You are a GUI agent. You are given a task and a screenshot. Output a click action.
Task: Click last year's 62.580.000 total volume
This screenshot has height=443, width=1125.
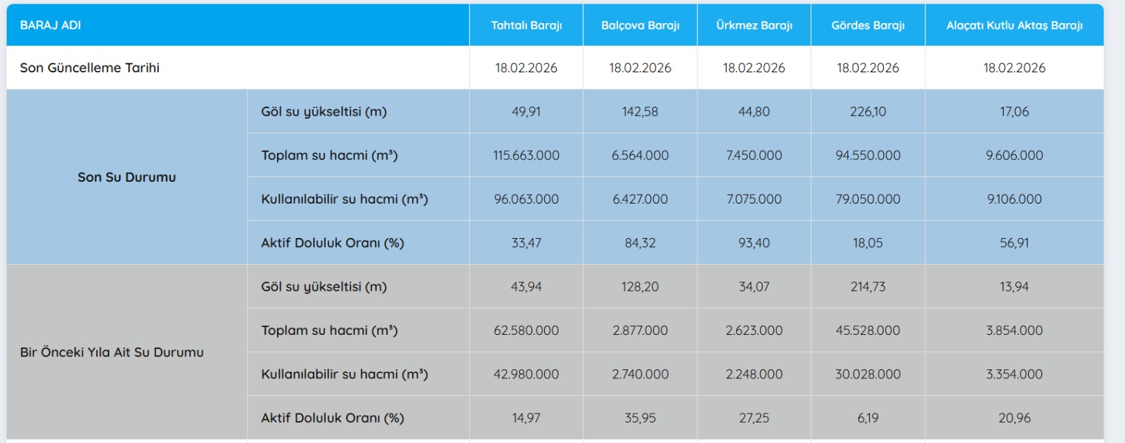coord(526,331)
